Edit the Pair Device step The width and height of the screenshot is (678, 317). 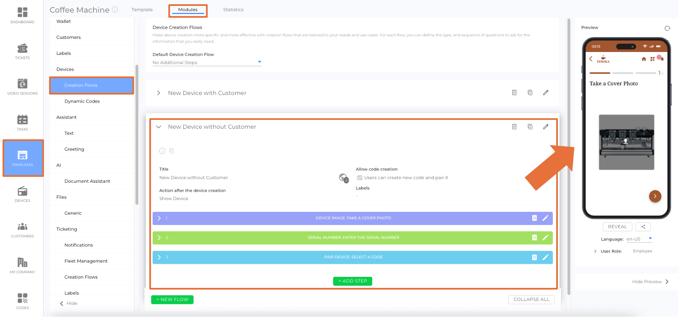pyautogui.click(x=545, y=257)
